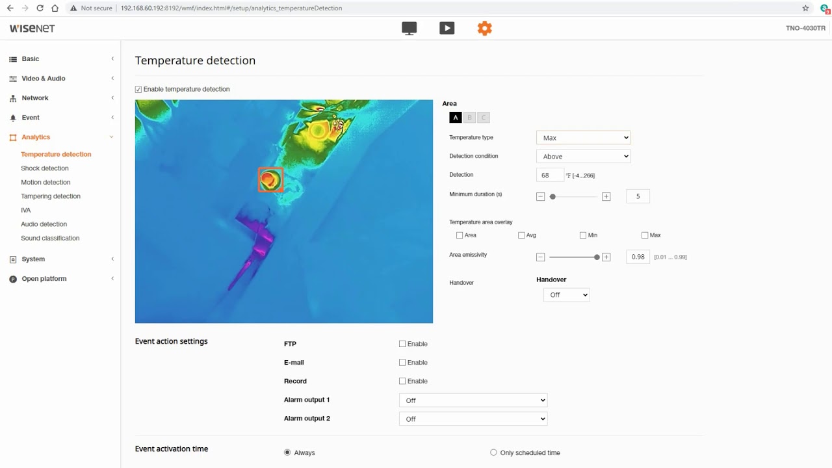Click the Open platform P icon

[13, 279]
